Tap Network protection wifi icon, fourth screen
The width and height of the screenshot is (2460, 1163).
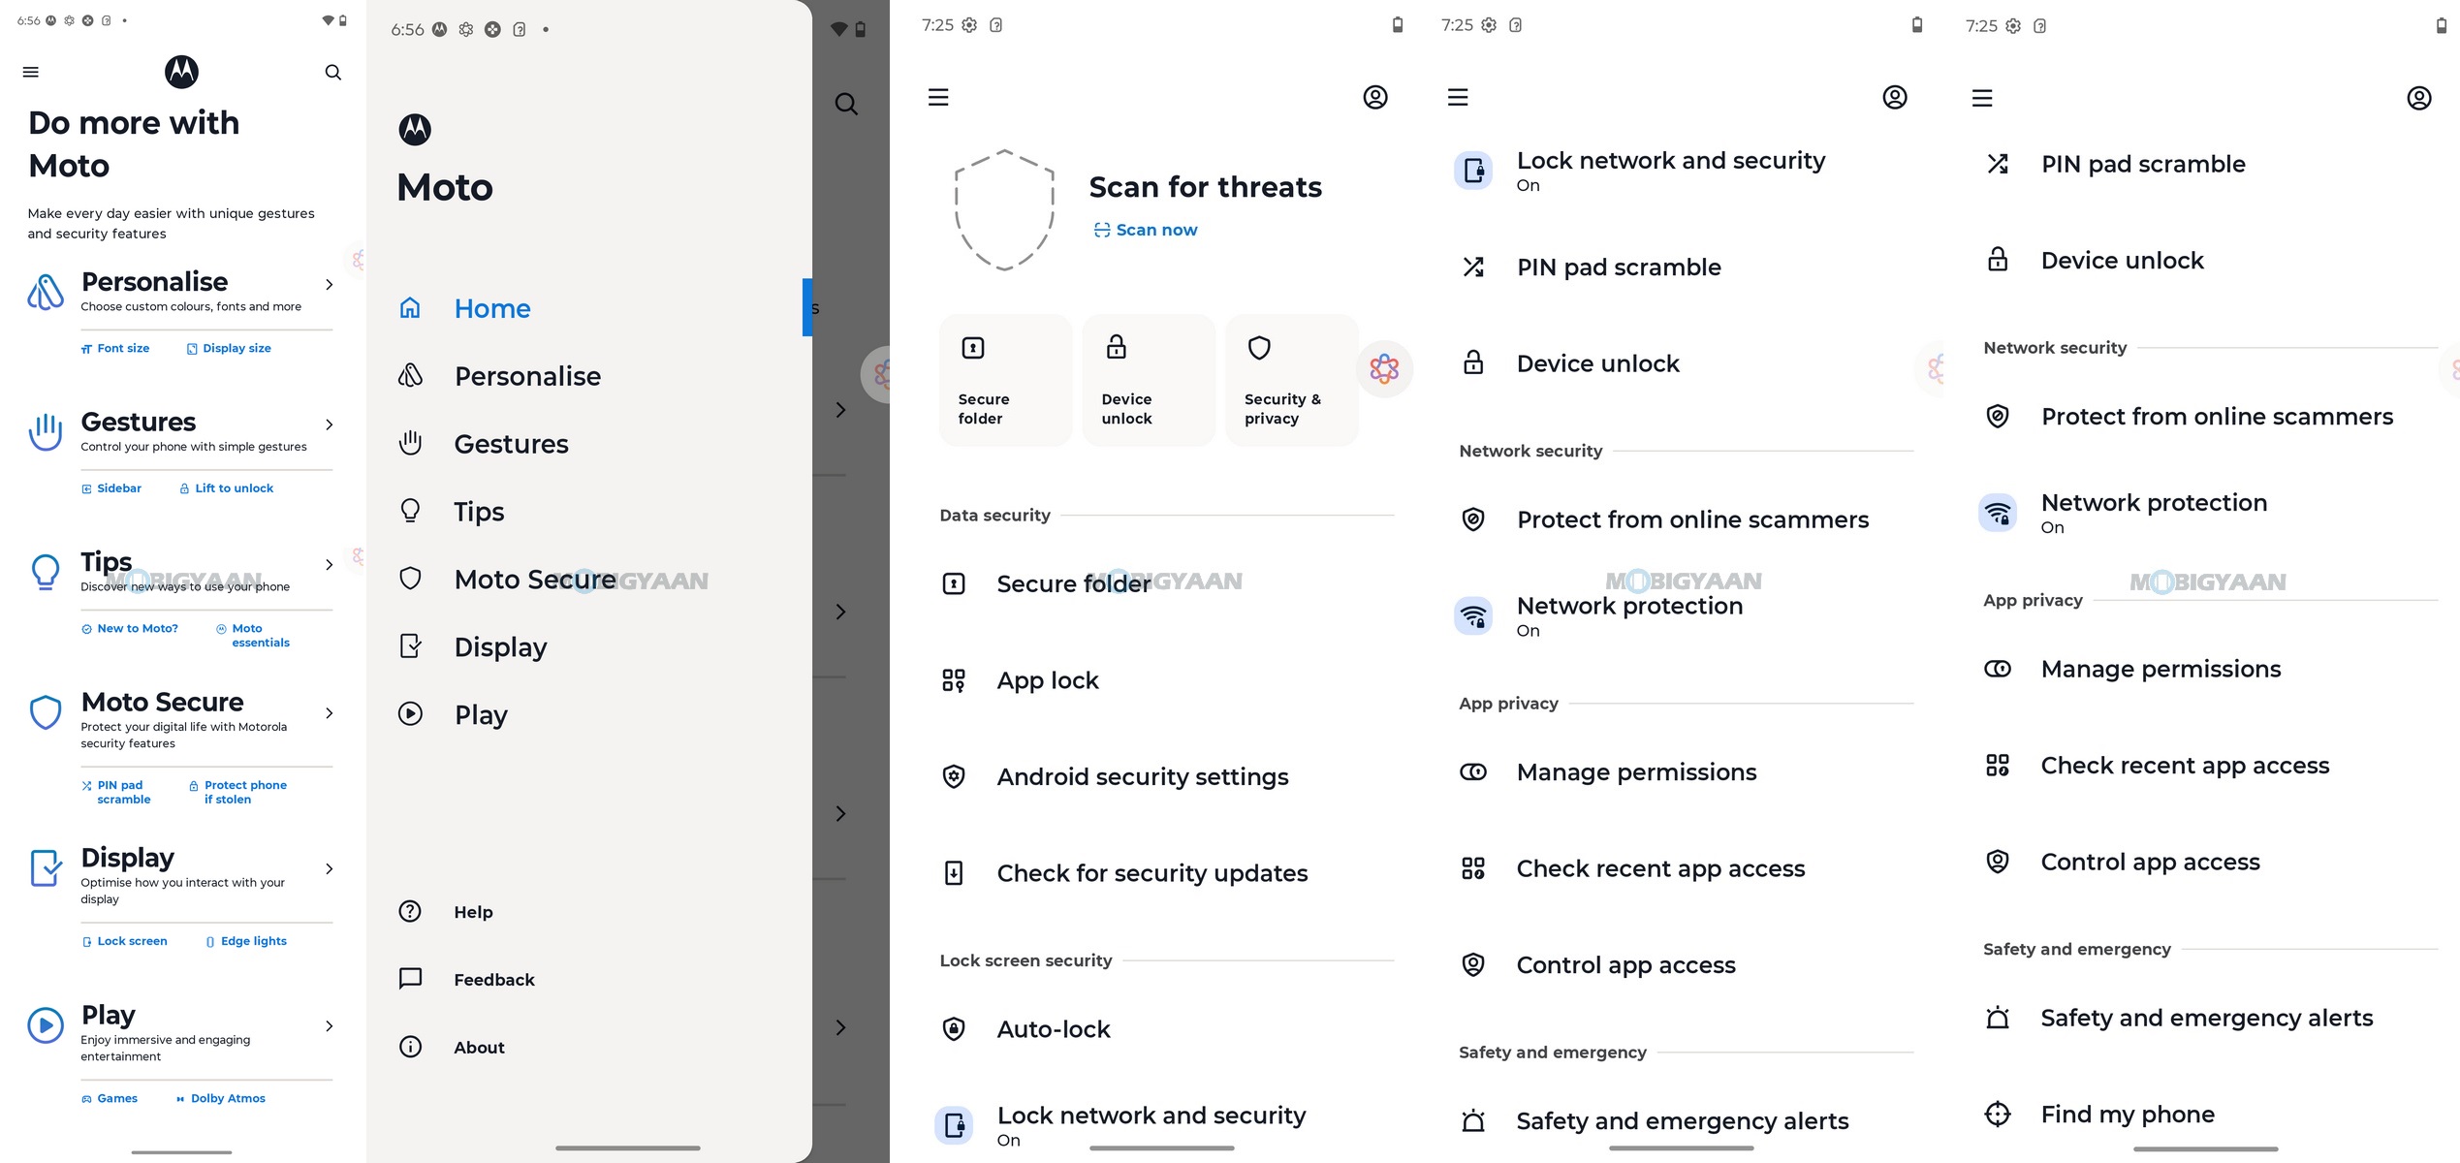tap(1473, 615)
